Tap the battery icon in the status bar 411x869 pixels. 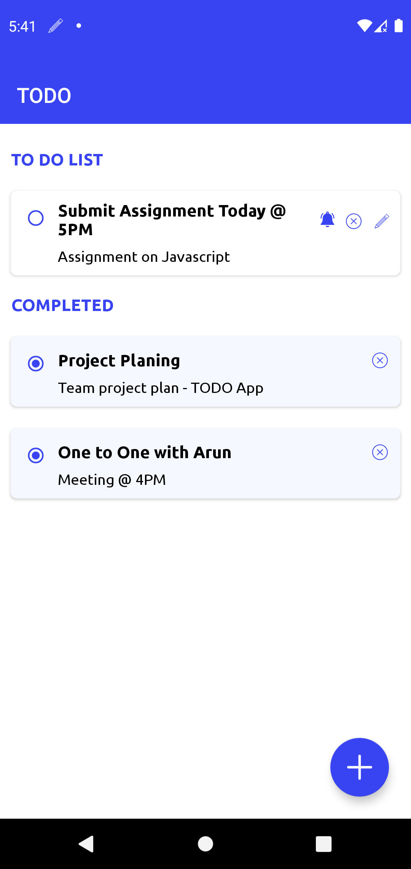[398, 25]
